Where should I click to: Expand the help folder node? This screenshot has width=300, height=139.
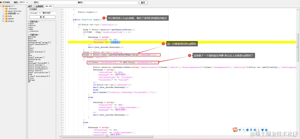pyautogui.click(x=3, y=16)
